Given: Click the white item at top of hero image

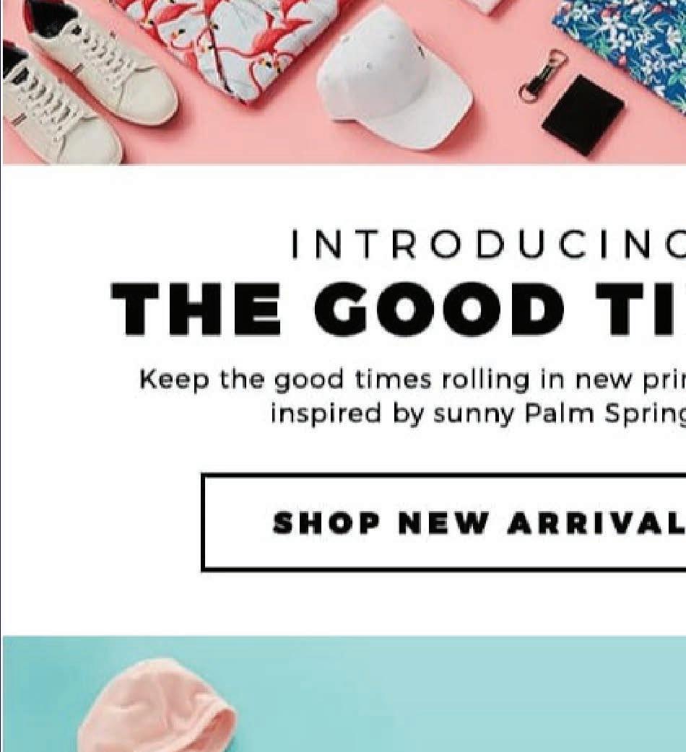Looking at the screenshot, I should [485, 5].
